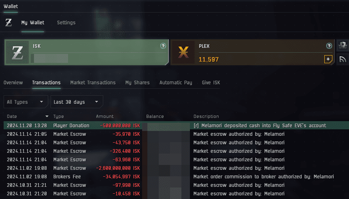Open the Give ISK tab

(x=211, y=83)
